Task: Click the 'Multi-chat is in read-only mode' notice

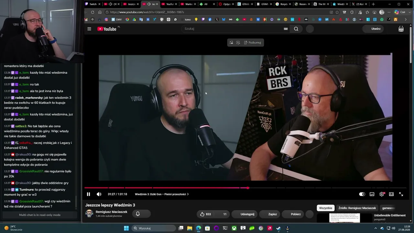Action: pos(39,215)
